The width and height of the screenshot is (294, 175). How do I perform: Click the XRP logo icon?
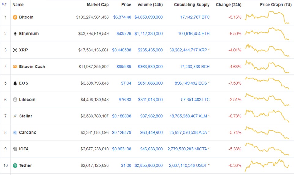click(15, 50)
